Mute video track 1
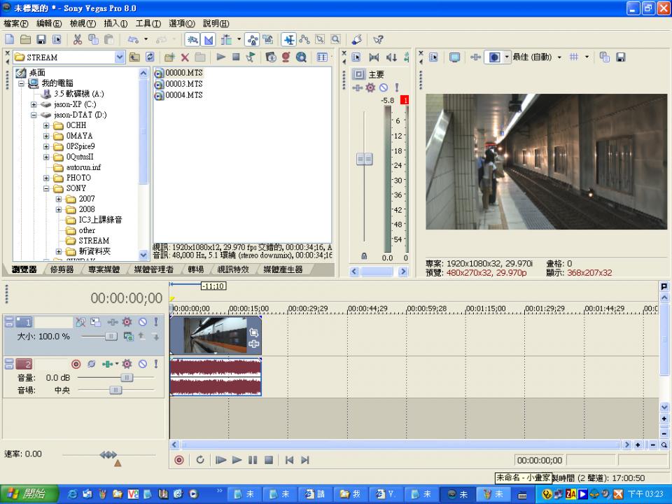This screenshot has height=504, width=672. pos(142,322)
